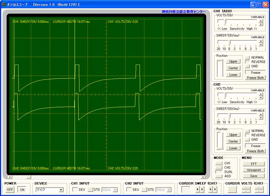Select CH1 GND option

pos(248,66)
